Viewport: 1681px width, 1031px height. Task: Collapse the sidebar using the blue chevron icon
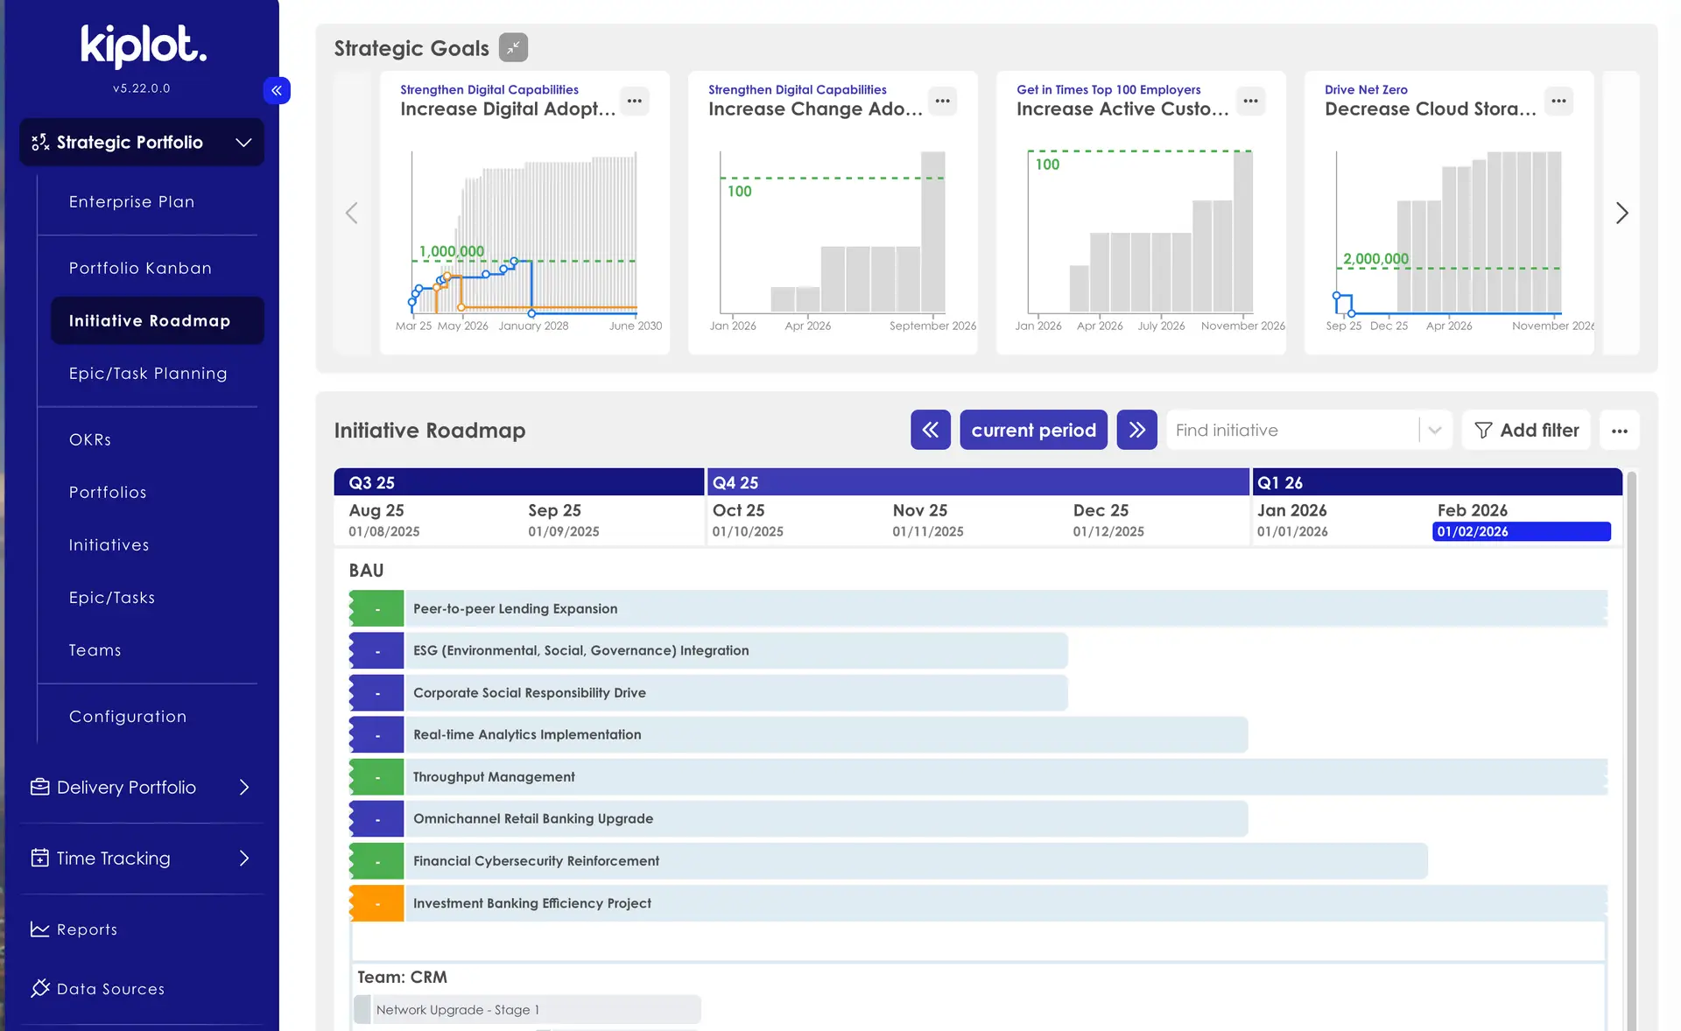pyautogui.click(x=277, y=90)
